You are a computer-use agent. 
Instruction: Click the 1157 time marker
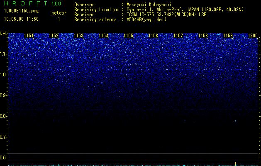178,35
